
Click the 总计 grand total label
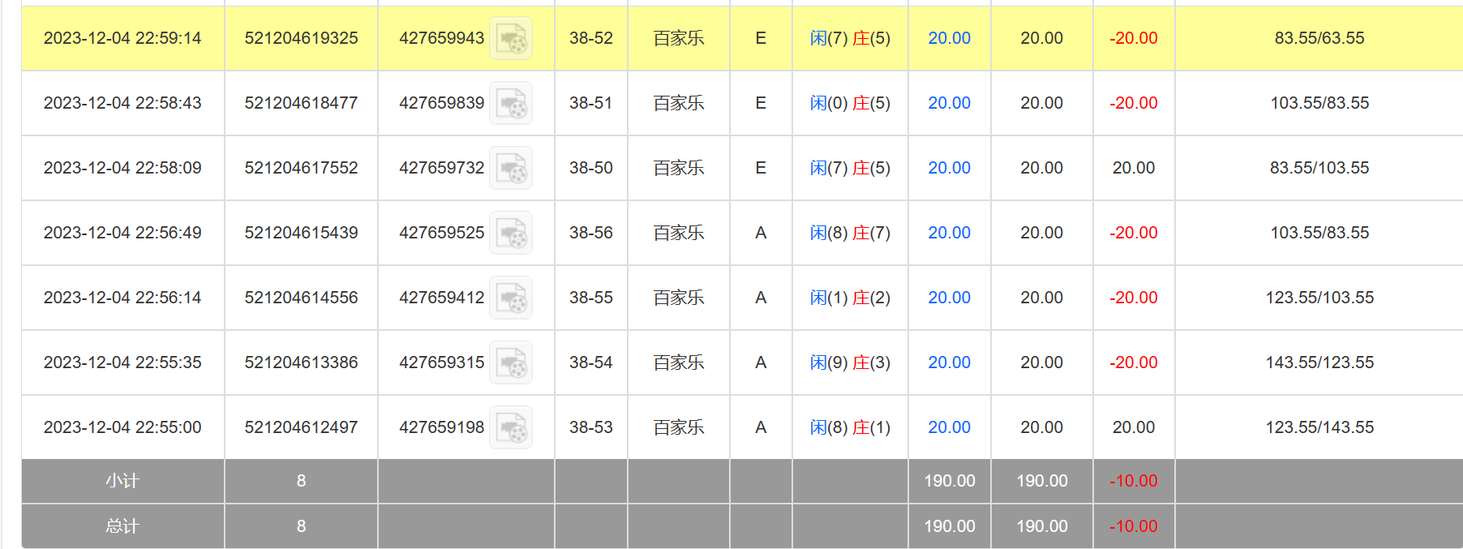[x=122, y=526]
